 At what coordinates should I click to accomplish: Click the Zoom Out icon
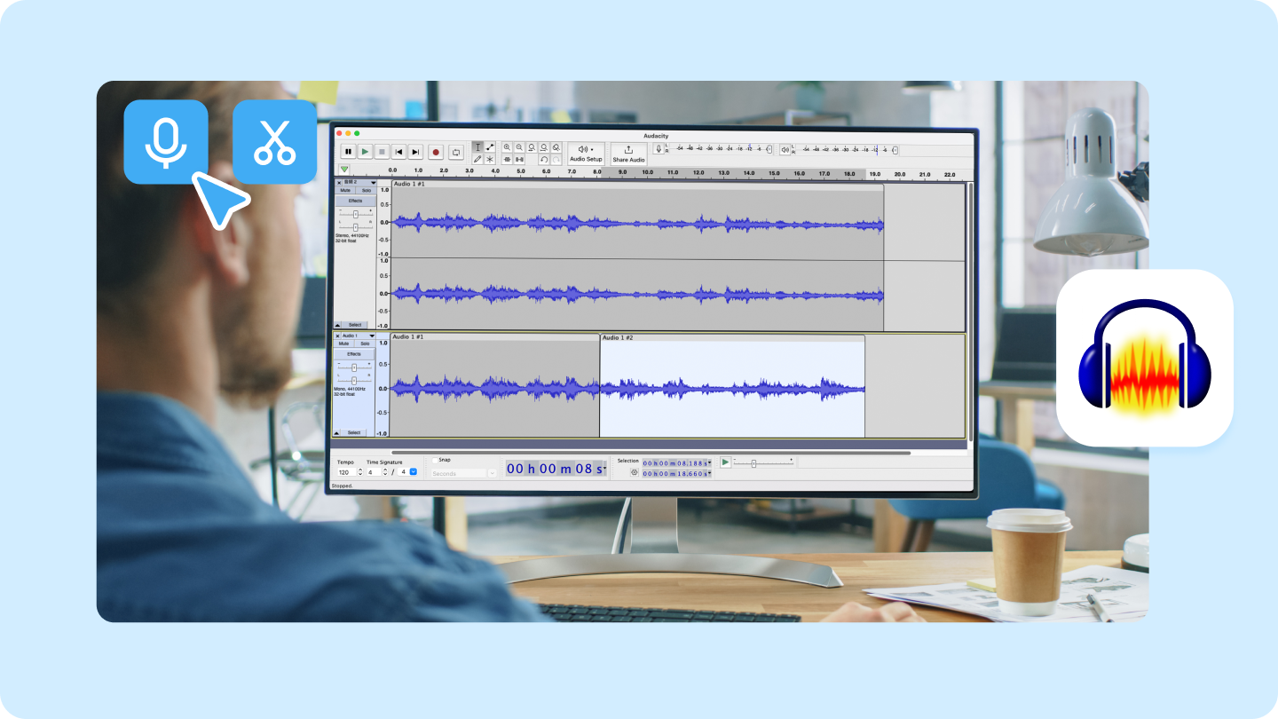click(519, 146)
